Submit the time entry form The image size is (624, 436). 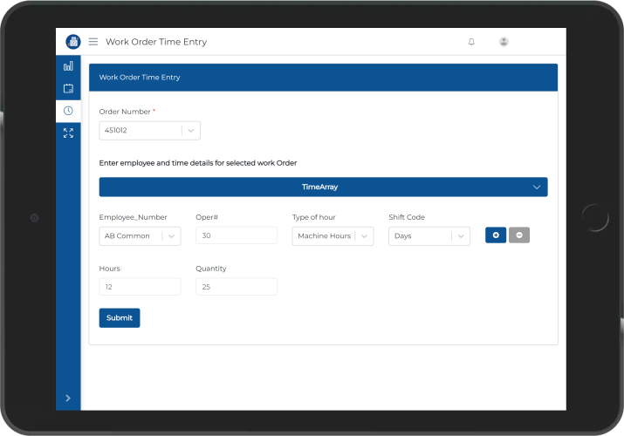(x=120, y=318)
